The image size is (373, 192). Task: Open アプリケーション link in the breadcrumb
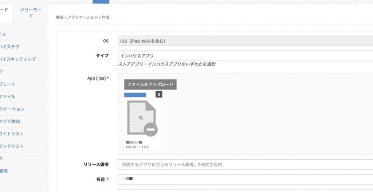click(x=82, y=17)
